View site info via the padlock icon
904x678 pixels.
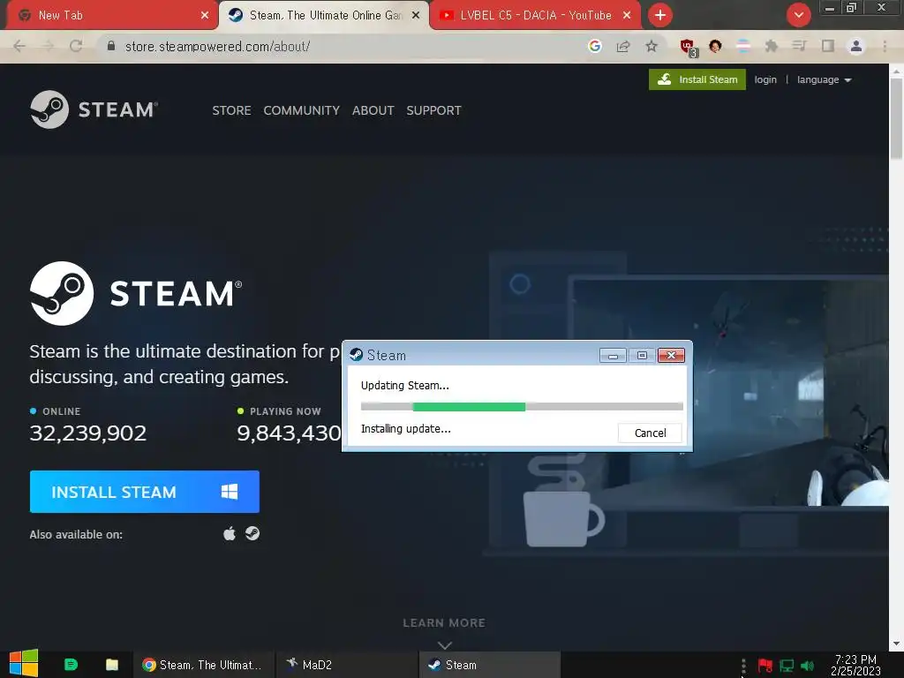coord(111,46)
